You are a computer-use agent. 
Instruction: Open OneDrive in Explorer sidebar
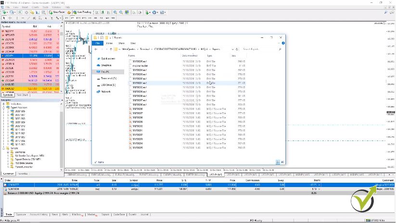tap(106, 65)
